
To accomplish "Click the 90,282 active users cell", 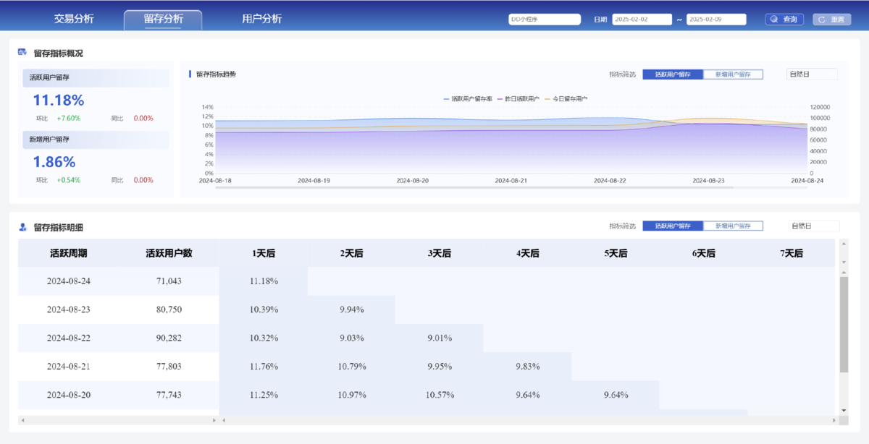I will click(x=169, y=338).
